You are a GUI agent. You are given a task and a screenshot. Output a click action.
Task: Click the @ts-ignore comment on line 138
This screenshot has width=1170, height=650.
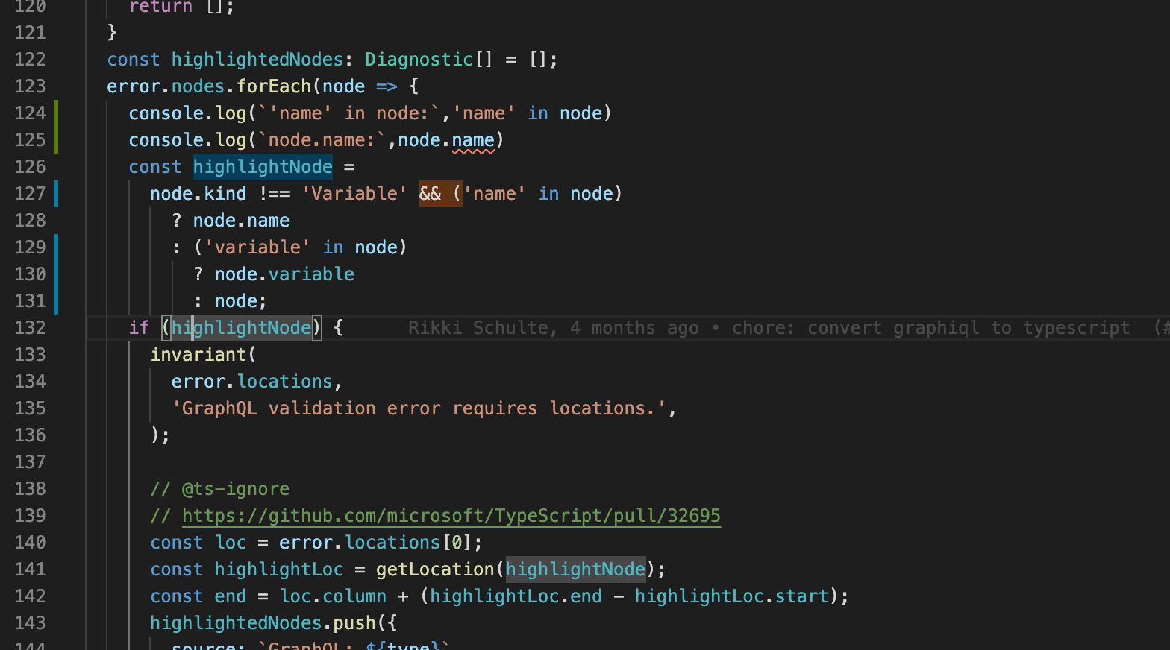(x=220, y=489)
